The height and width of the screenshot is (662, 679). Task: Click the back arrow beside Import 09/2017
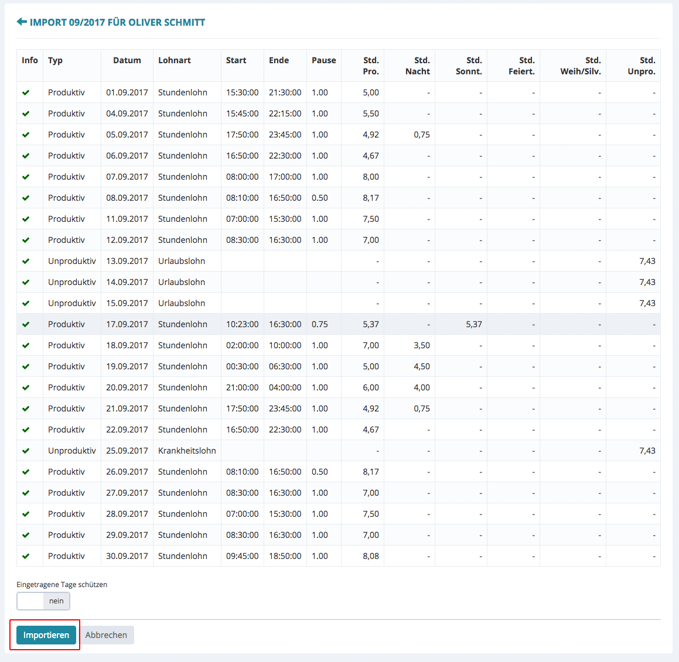coord(22,22)
